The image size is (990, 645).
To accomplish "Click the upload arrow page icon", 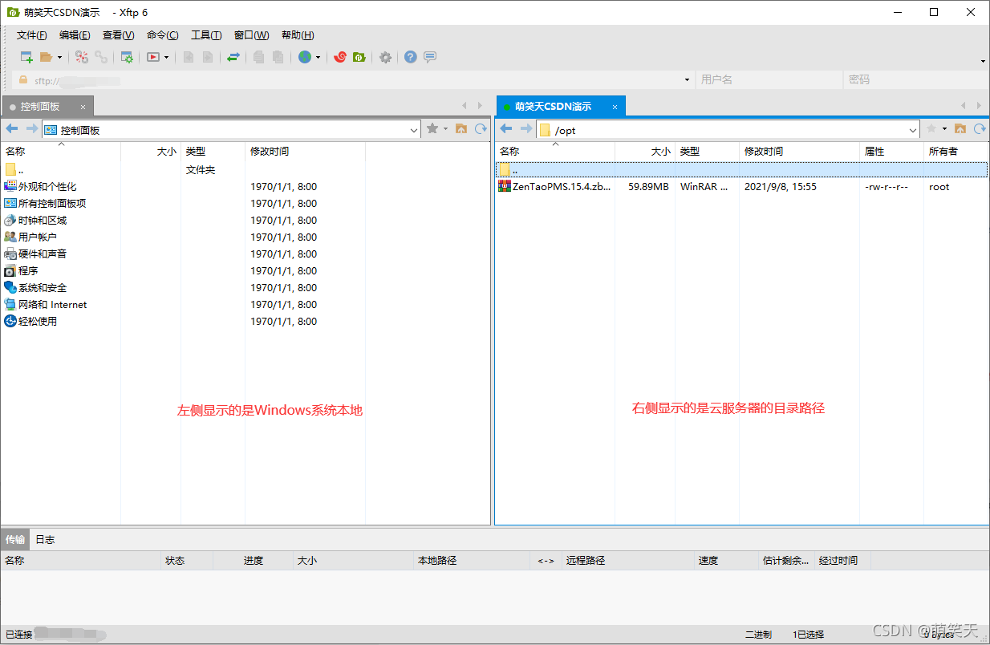I will (208, 57).
